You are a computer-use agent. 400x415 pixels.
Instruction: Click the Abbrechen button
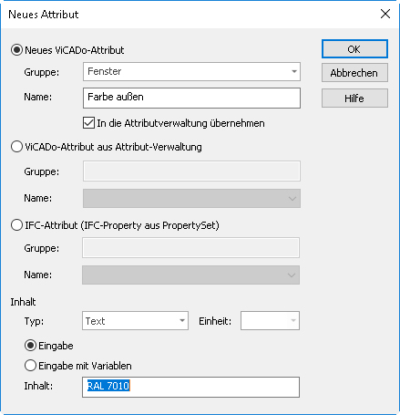[354, 73]
